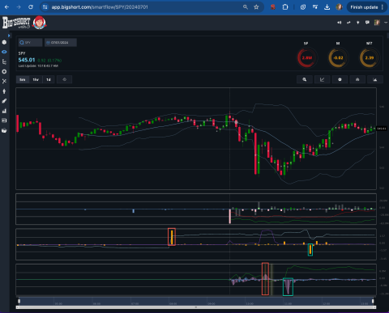
Task: Select the 1d timeframe button
Action: point(49,79)
